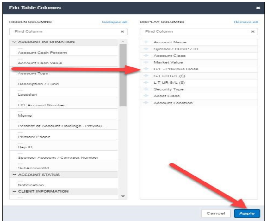Click the drag handle beside Account Name
267x224 pixels.
[x=146, y=42]
